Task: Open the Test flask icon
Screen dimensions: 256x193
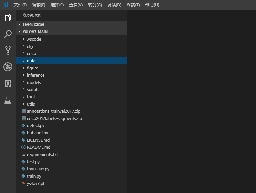Action: pyautogui.click(x=8, y=100)
